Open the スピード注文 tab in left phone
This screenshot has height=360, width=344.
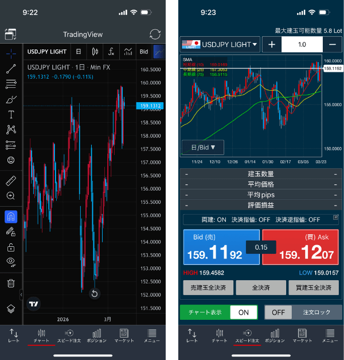click(x=69, y=336)
